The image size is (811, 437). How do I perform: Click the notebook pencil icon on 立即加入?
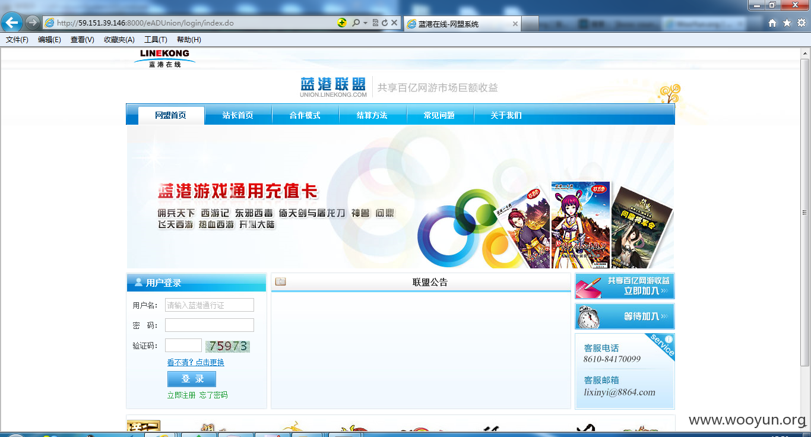tap(588, 286)
